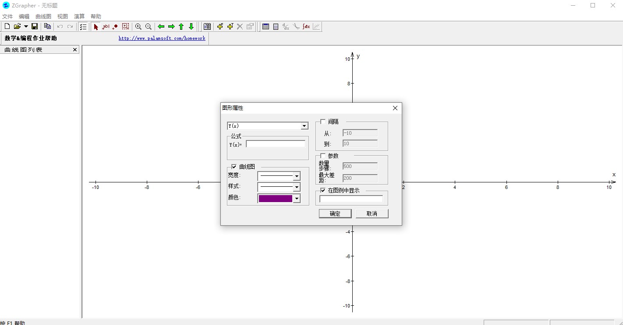Click the Save floppy disk icon
Image resolution: width=623 pixels, height=325 pixels.
35,27
